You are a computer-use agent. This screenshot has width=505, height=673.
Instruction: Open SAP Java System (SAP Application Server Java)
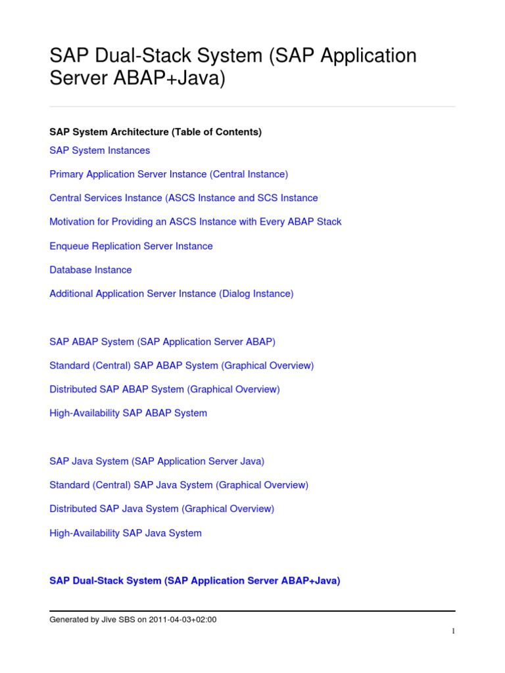point(156,461)
